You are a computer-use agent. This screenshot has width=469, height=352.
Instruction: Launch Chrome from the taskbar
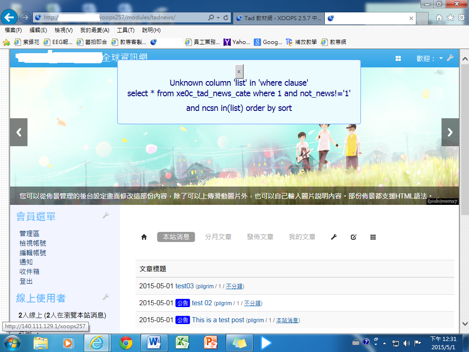[126, 342]
